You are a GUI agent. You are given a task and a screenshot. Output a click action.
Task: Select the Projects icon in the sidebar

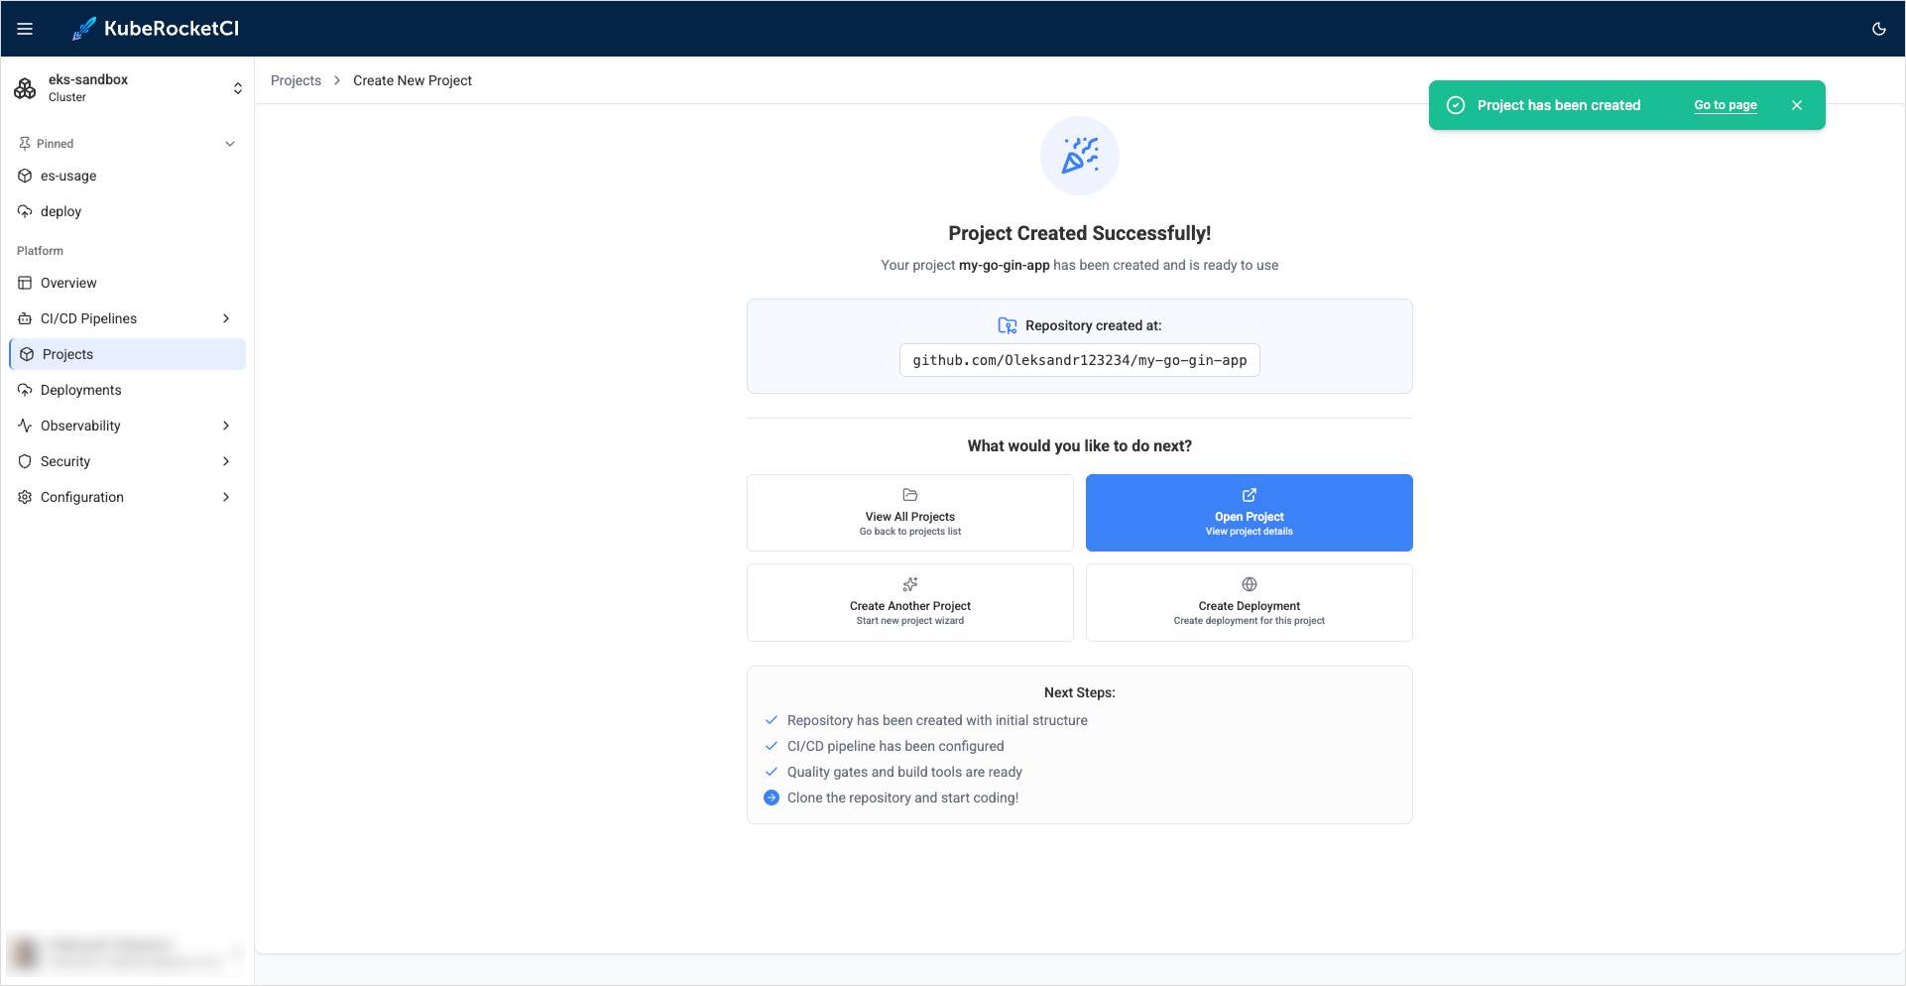[24, 354]
